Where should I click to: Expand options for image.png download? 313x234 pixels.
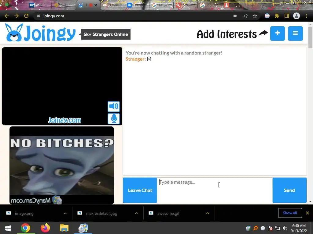point(65,213)
